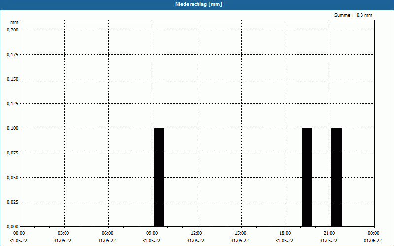Click the mm unit label on y-axis
This screenshot has height=246, width=394.
point(14,22)
